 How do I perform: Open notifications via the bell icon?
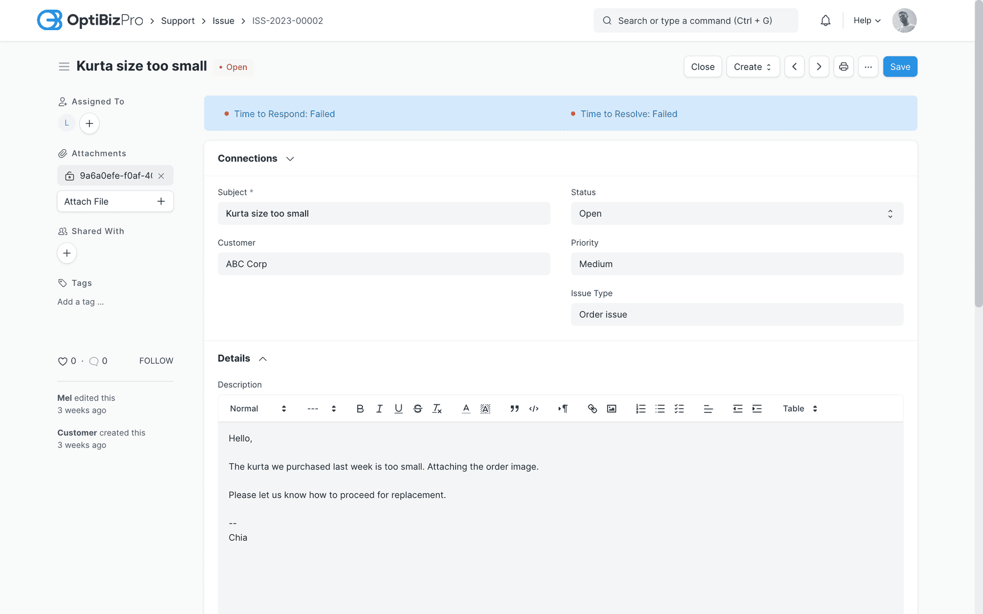pos(825,20)
